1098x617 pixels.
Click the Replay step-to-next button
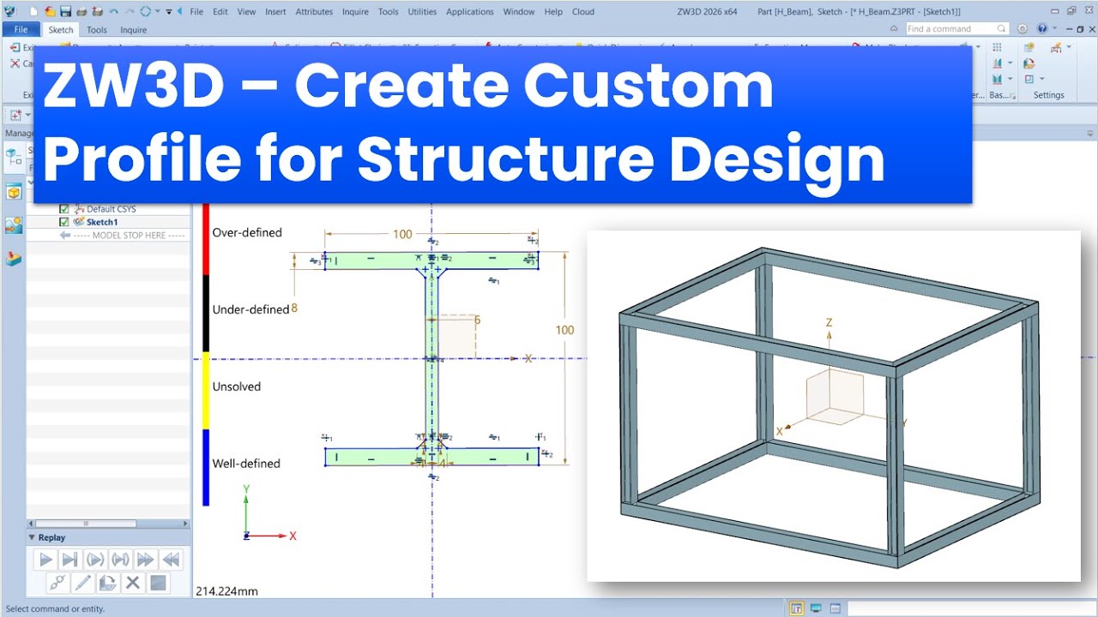point(70,560)
